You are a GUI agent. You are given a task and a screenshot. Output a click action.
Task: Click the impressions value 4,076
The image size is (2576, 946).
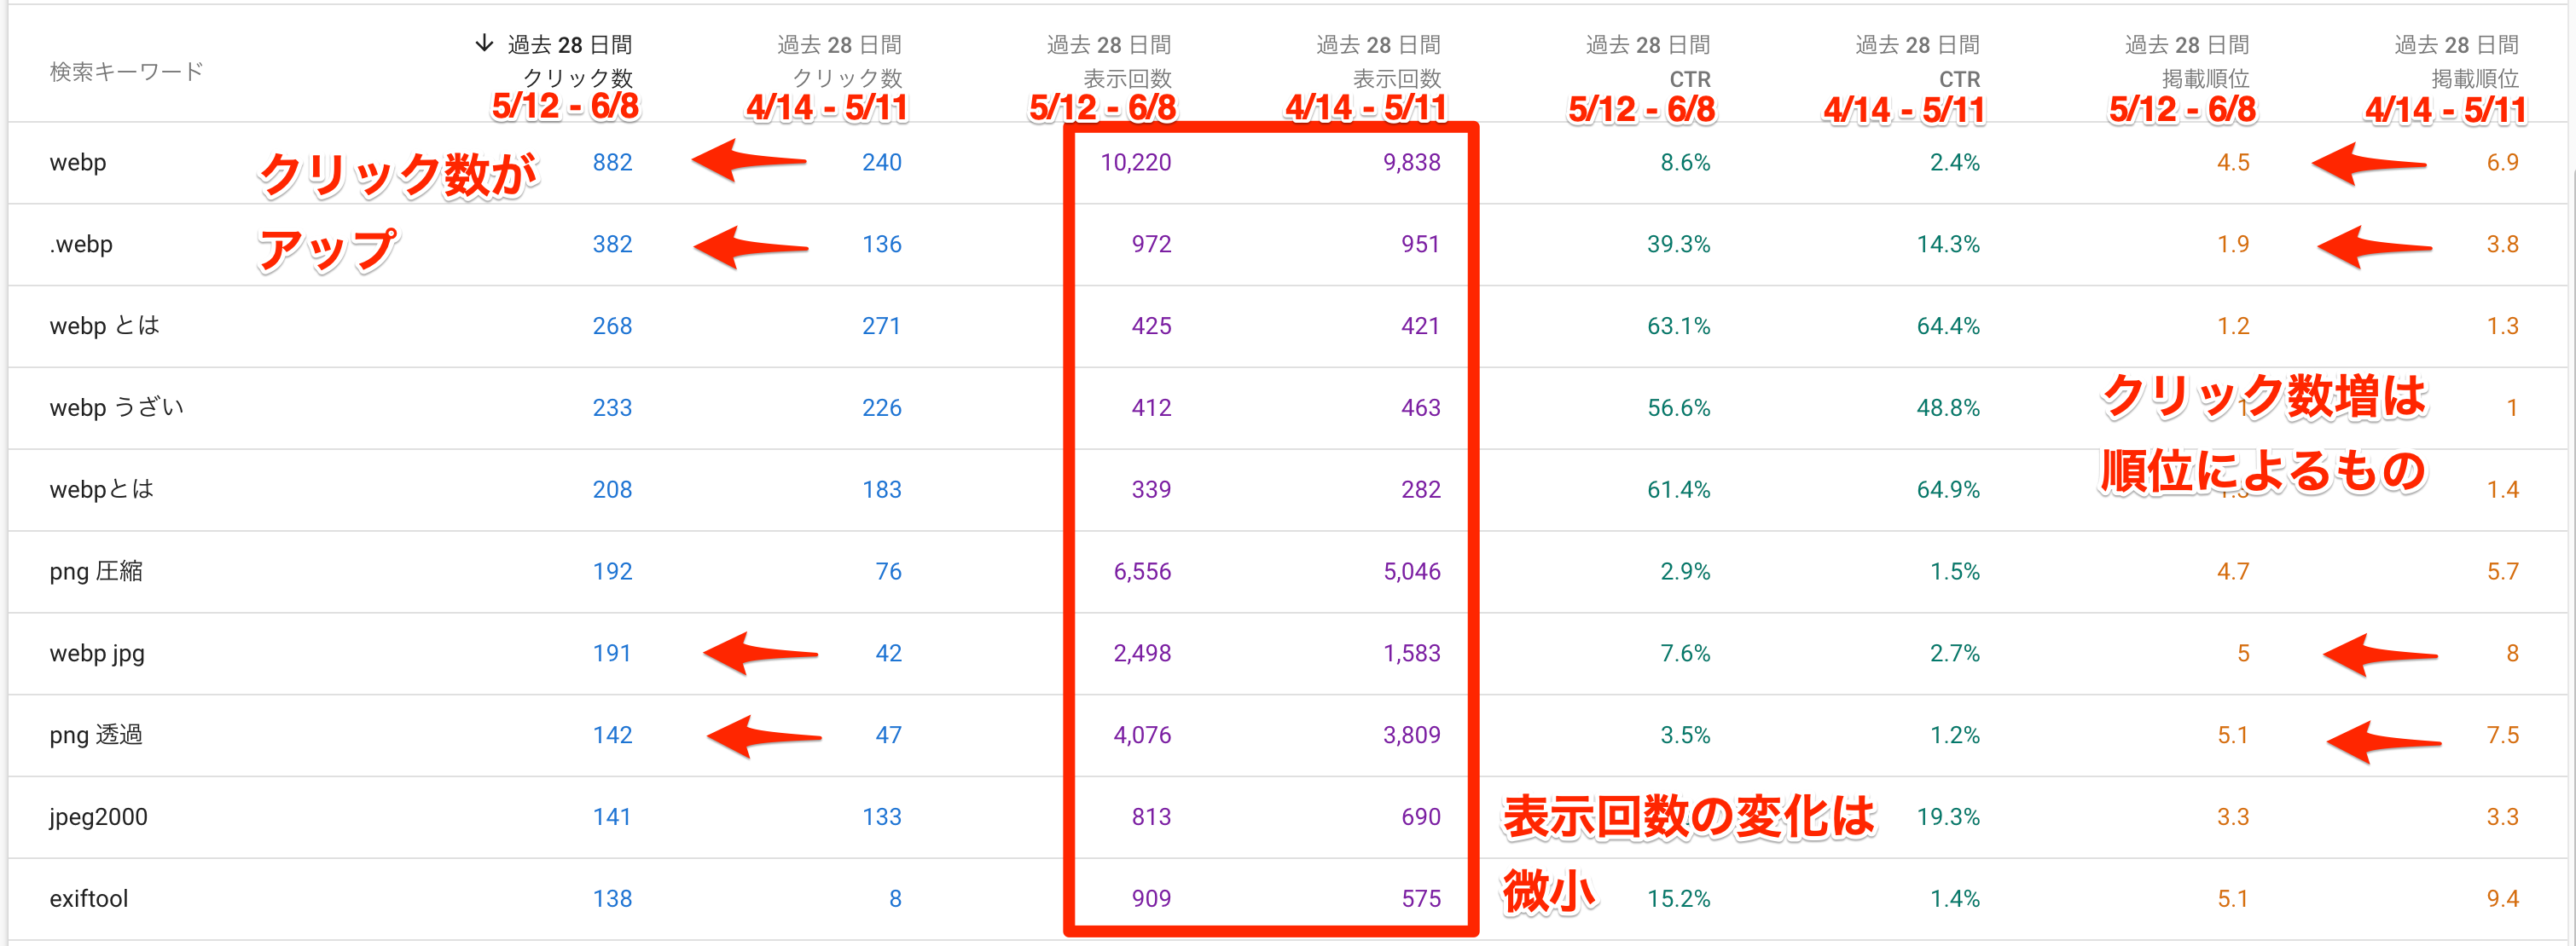pyautogui.click(x=1142, y=736)
